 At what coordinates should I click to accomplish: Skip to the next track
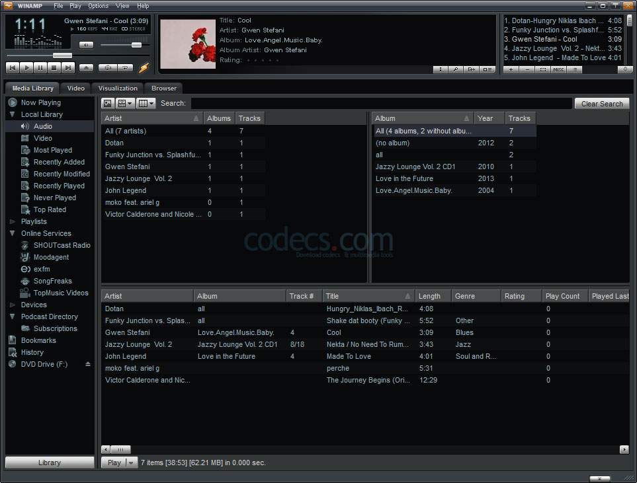(x=68, y=68)
